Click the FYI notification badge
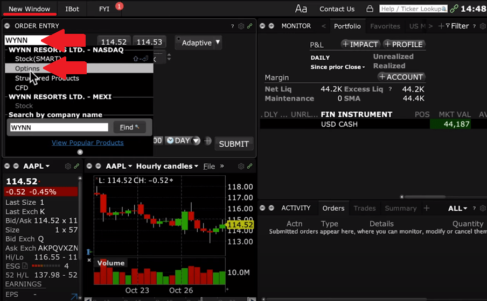 click(x=119, y=6)
